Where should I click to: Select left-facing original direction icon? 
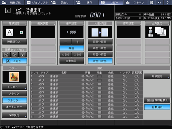pyautogui.click(x=6, y=55)
